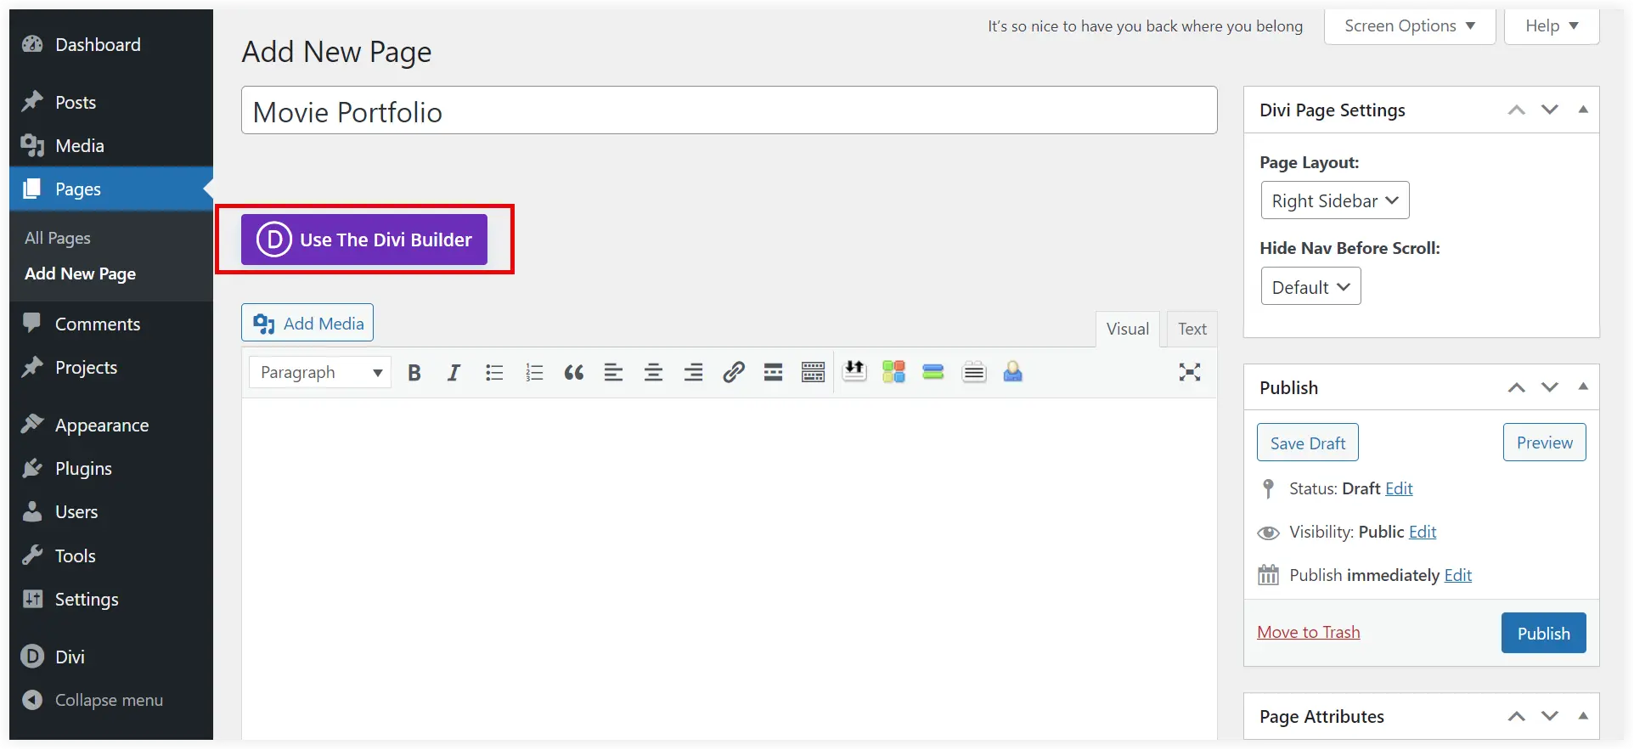This screenshot has height=750, width=1634.
Task: Align text left
Action: (x=613, y=372)
